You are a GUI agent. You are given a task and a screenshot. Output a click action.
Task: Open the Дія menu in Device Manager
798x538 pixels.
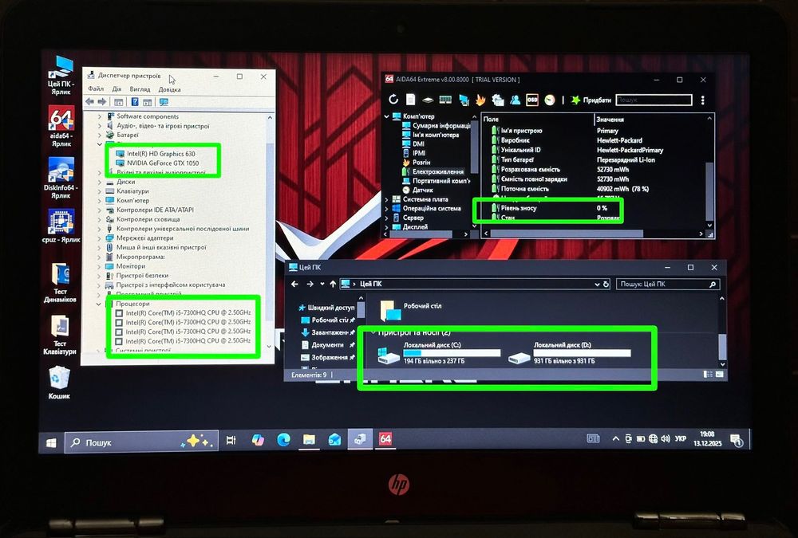pos(117,89)
